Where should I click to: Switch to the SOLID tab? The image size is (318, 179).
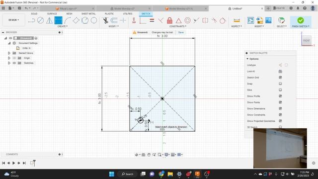[x=34, y=13]
